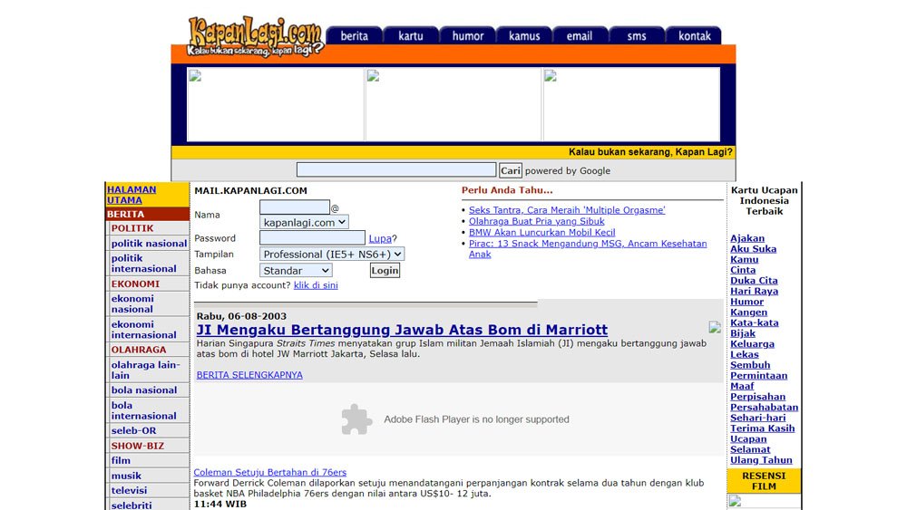Open the email tab
This screenshot has width=907, height=510.
pos(580,36)
